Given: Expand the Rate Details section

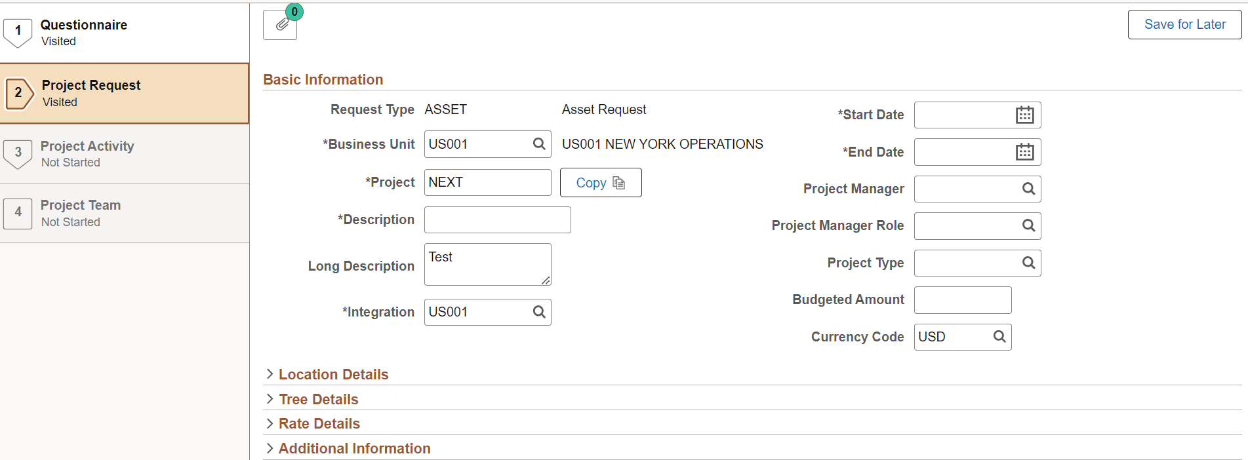Looking at the screenshot, I should [x=319, y=423].
